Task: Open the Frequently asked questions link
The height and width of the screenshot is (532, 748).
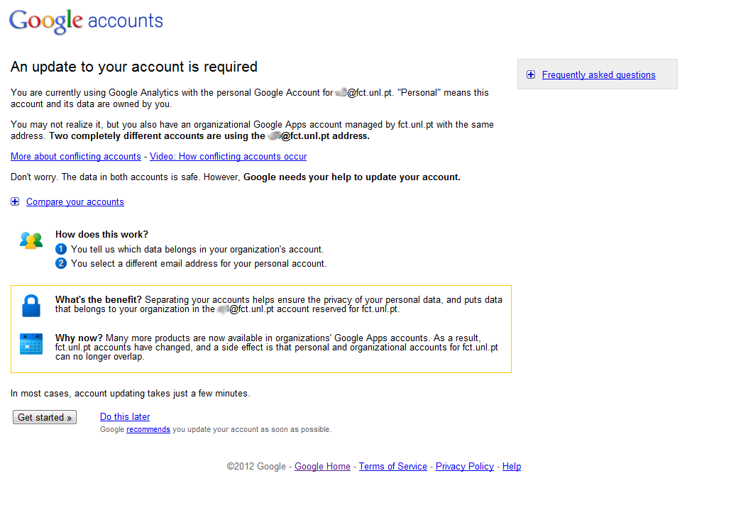Action: (x=598, y=74)
